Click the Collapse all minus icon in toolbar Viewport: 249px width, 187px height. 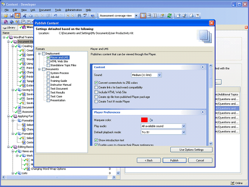pos(73,16)
